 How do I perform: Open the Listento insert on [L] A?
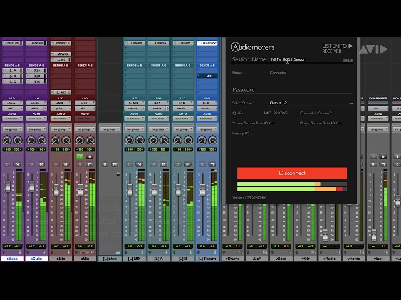coord(159,43)
